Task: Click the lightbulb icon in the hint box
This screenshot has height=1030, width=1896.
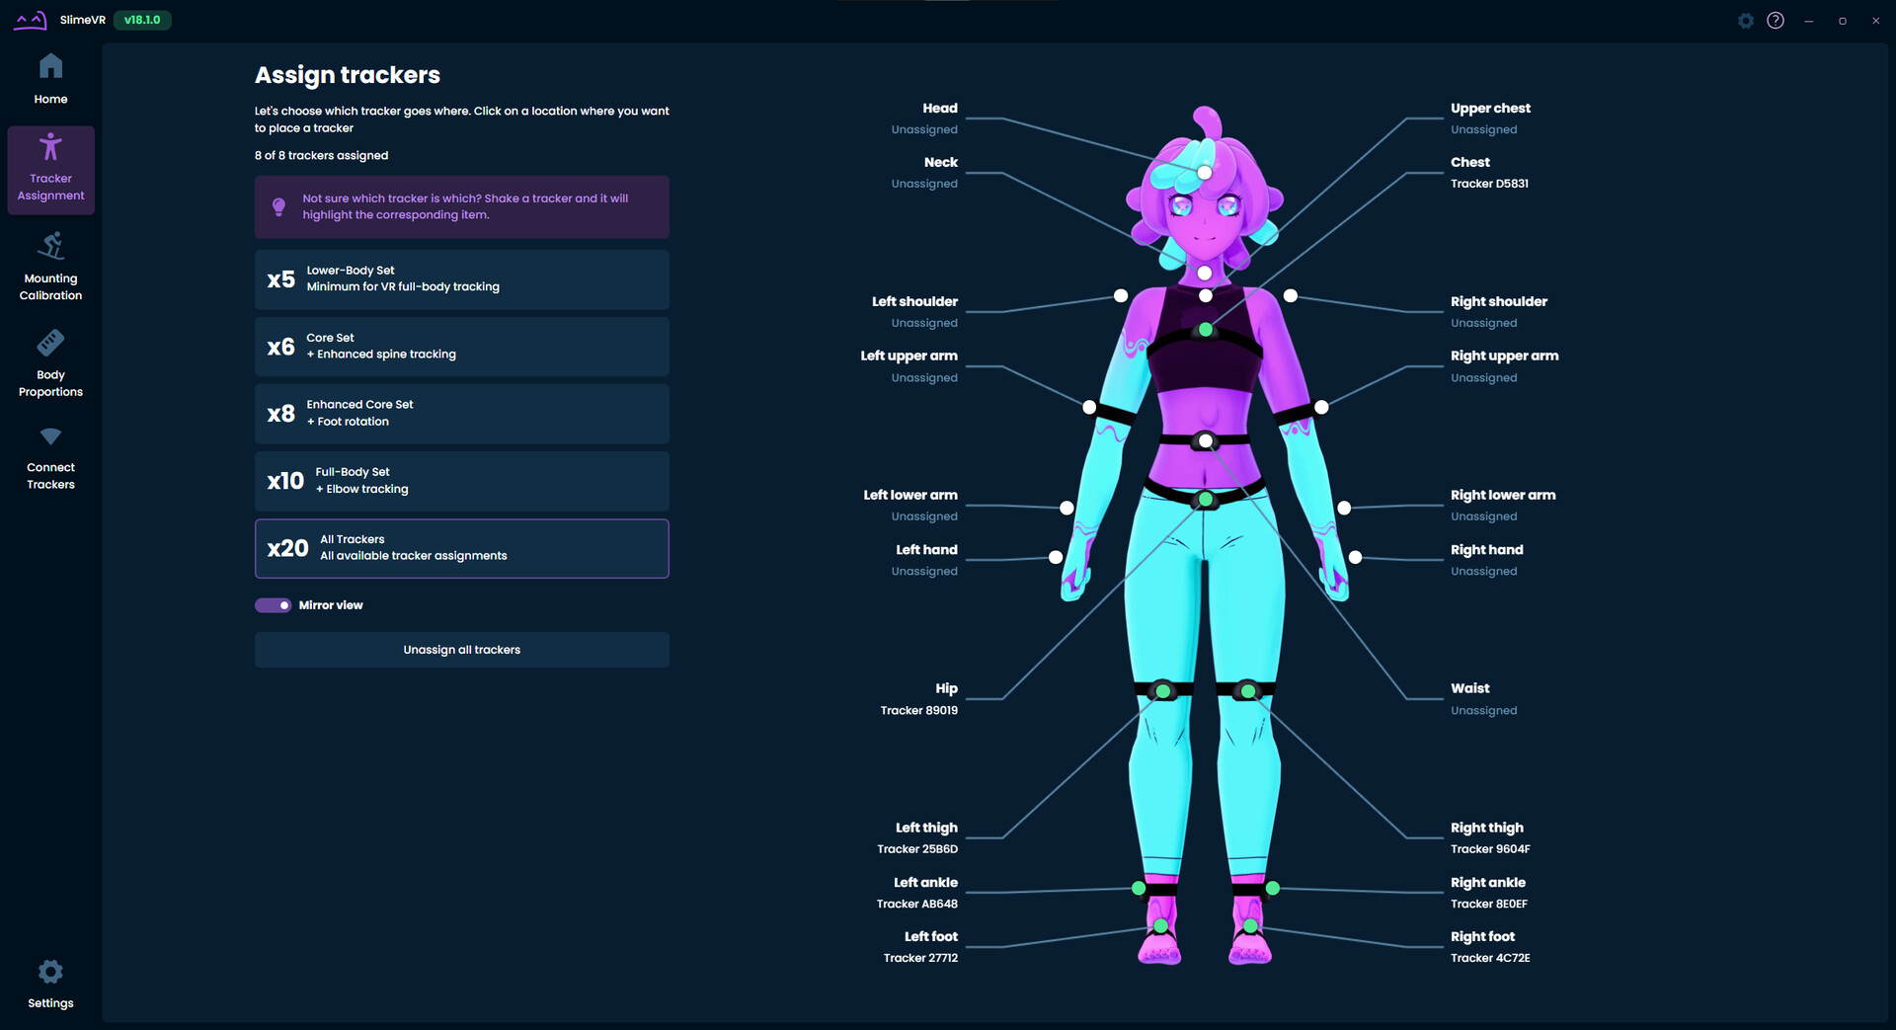Action: coord(279,206)
